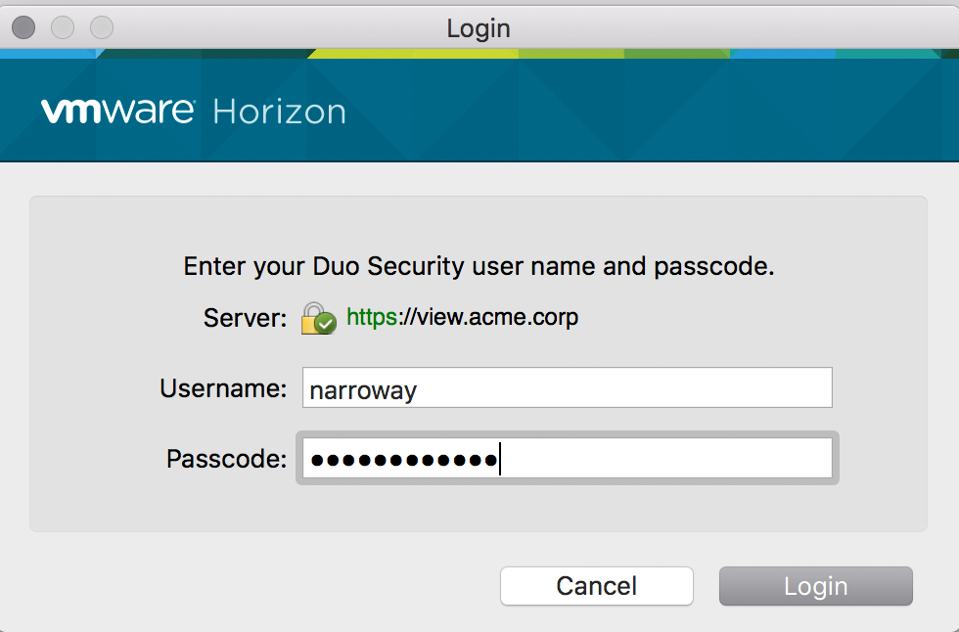Select the Username input field
959x632 pixels.
pos(566,387)
